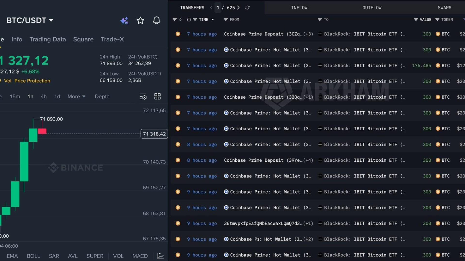Go to next transfers page

click(x=238, y=8)
